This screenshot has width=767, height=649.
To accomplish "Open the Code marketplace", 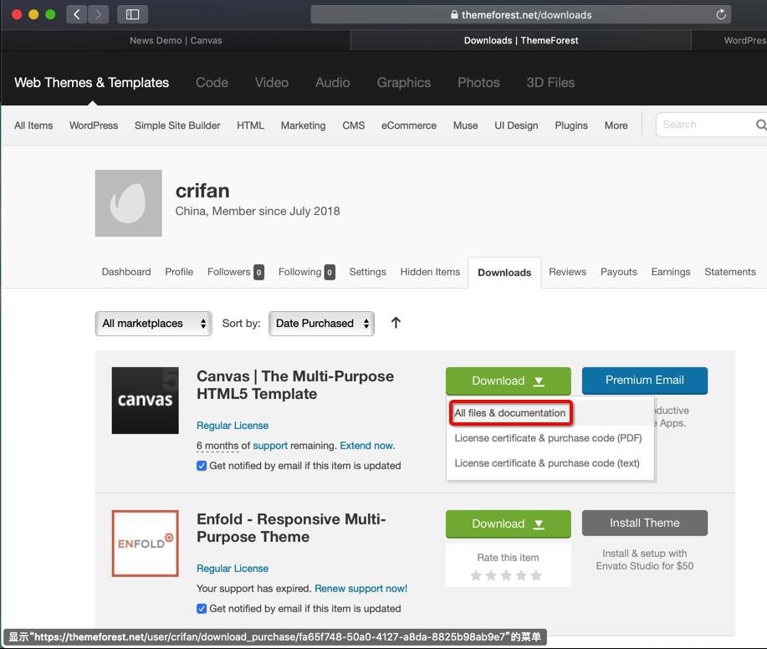I will 212,83.
